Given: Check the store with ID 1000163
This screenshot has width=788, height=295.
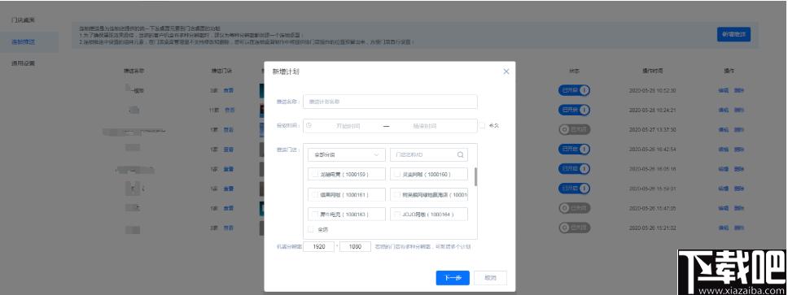Looking at the screenshot, I should coord(315,215).
